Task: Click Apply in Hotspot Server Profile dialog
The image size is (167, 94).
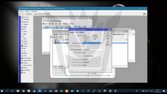Action: point(108,38)
